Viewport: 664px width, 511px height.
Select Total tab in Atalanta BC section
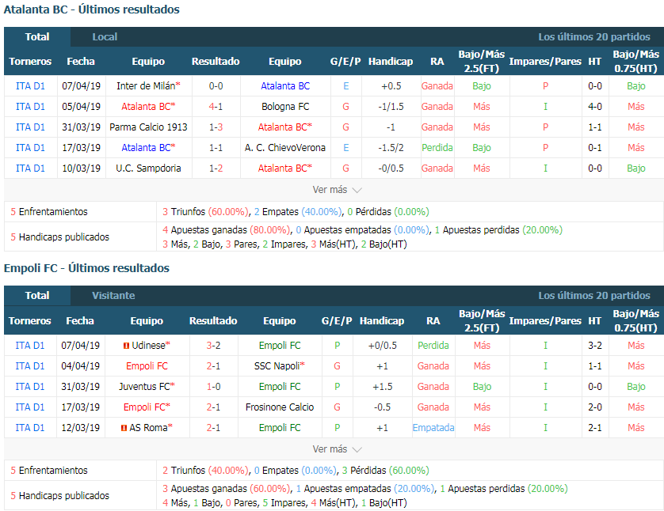pyautogui.click(x=37, y=36)
